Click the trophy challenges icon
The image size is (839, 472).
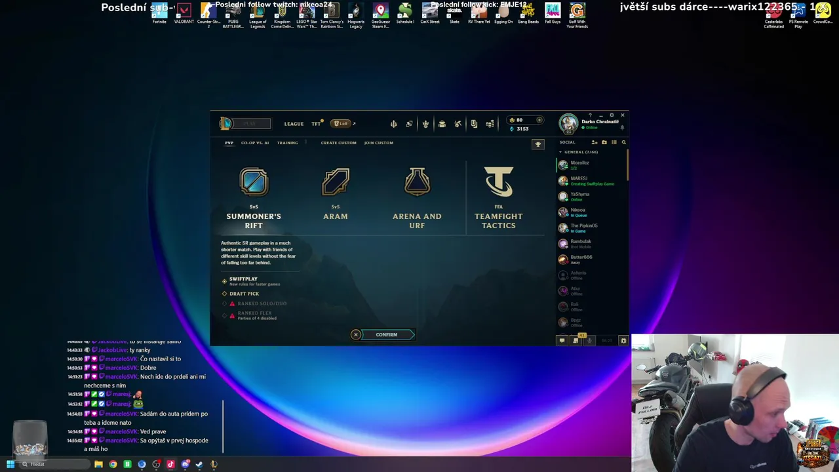tap(538, 144)
